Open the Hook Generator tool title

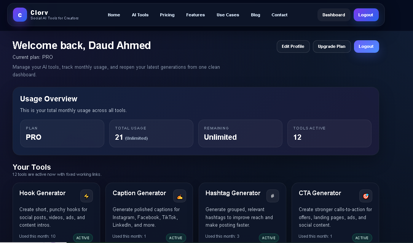(42, 193)
